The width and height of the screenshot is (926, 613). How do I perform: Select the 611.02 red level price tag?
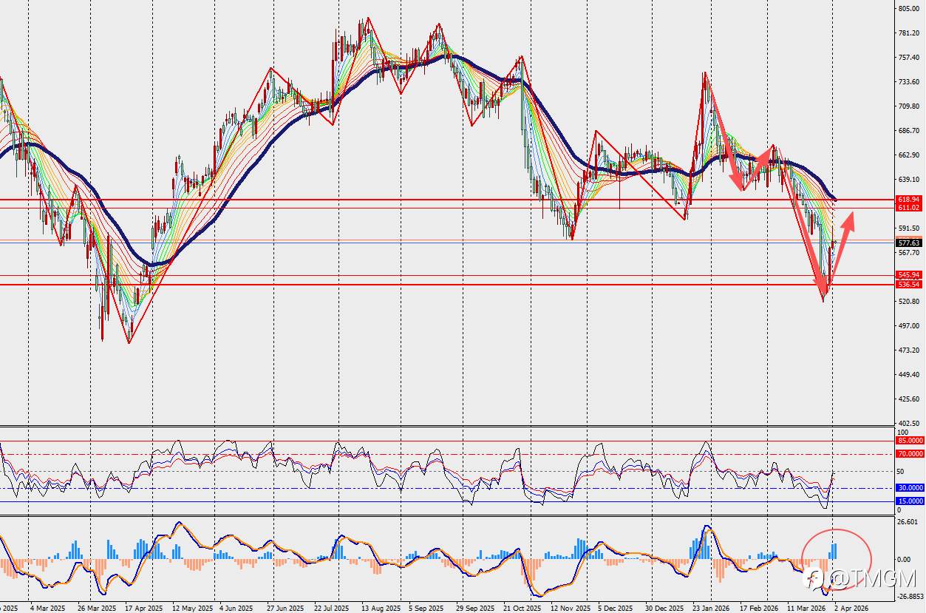[x=908, y=208]
